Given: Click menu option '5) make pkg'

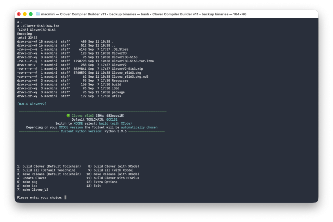Looking at the screenshot, I should (x=27, y=182).
